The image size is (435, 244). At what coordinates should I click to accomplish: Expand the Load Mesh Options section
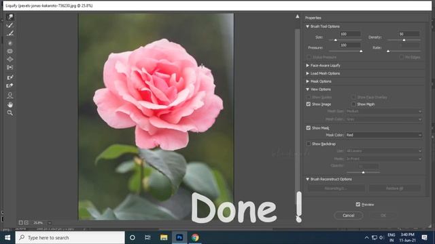pyautogui.click(x=307, y=74)
